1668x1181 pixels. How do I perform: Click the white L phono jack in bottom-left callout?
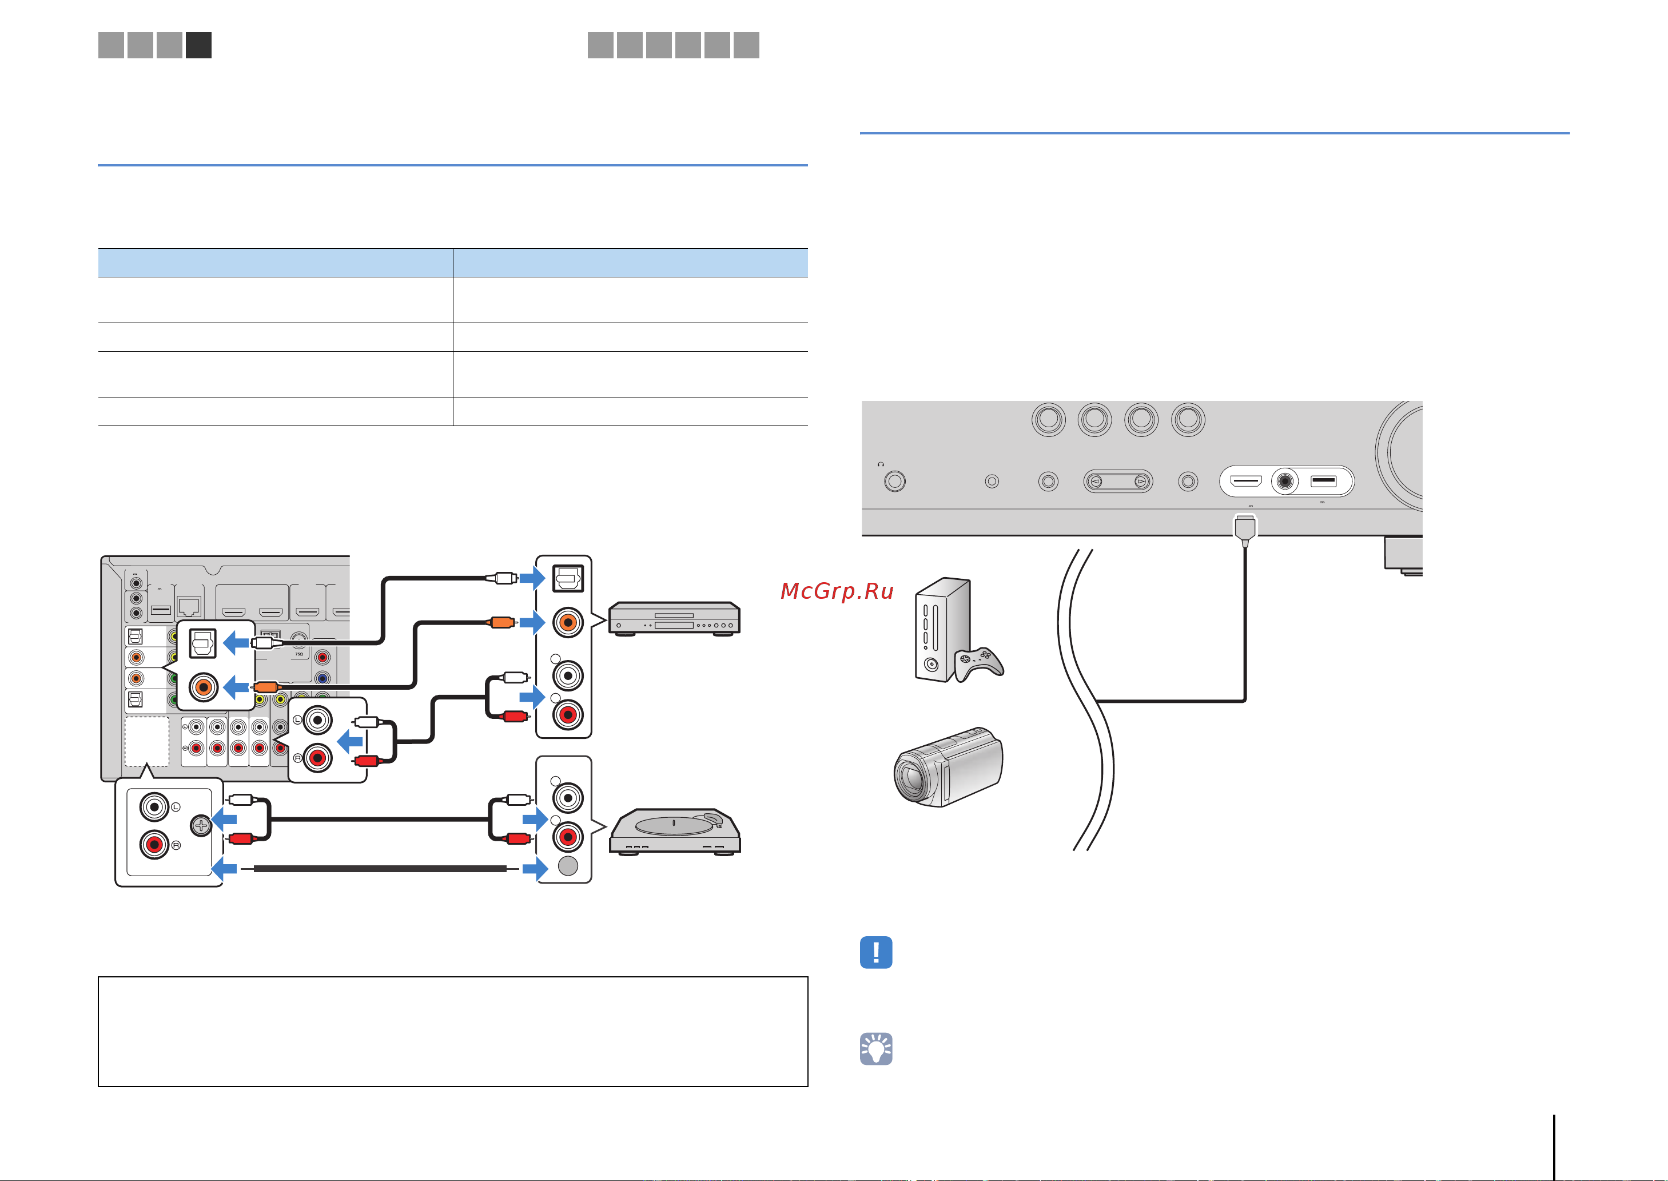pos(154,807)
